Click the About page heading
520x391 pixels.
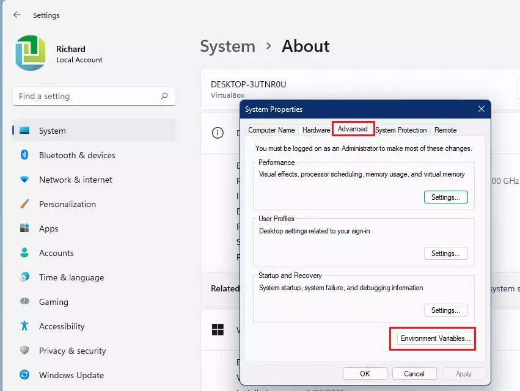click(x=306, y=46)
